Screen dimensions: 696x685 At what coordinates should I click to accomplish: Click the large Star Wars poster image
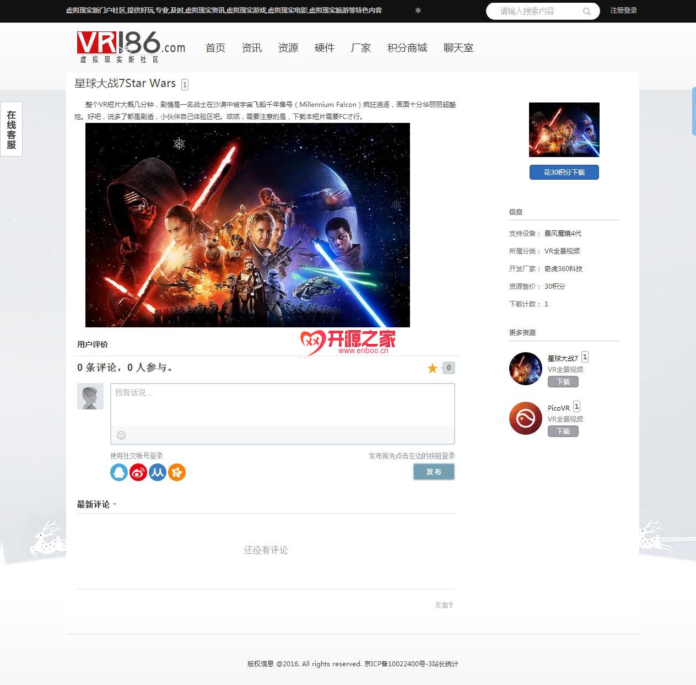(x=247, y=225)
